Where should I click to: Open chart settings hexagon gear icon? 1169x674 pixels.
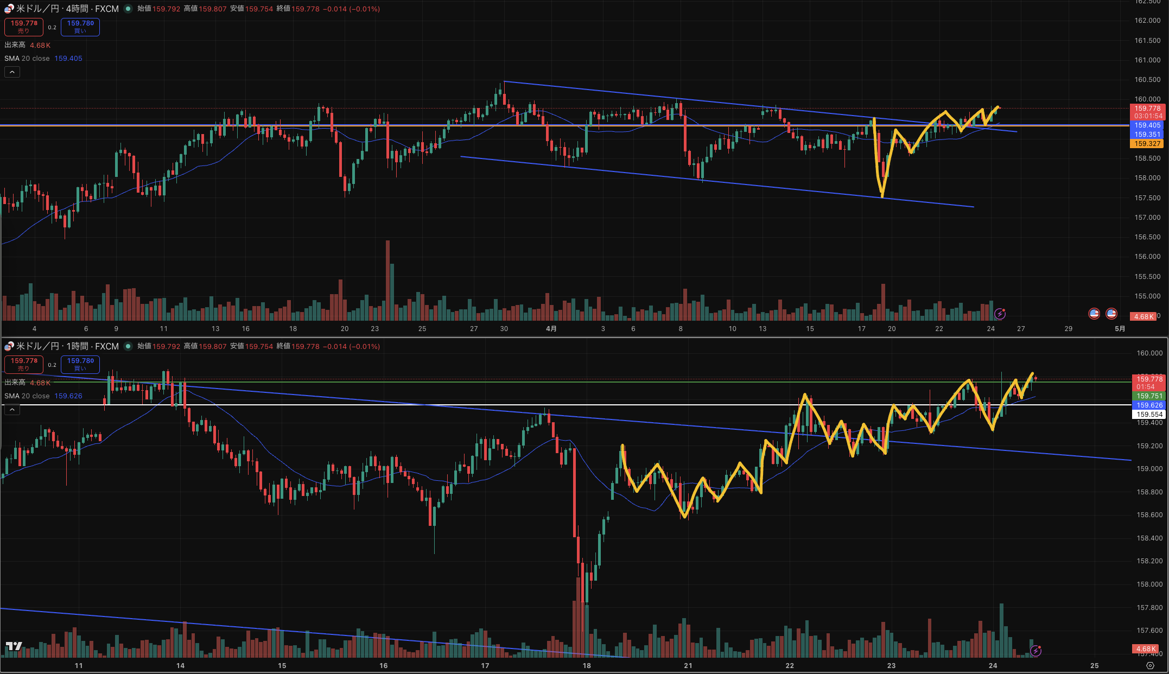click(1150, 665)
